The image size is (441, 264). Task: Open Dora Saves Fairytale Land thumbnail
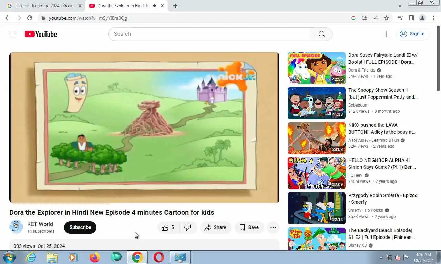(317, 68)
